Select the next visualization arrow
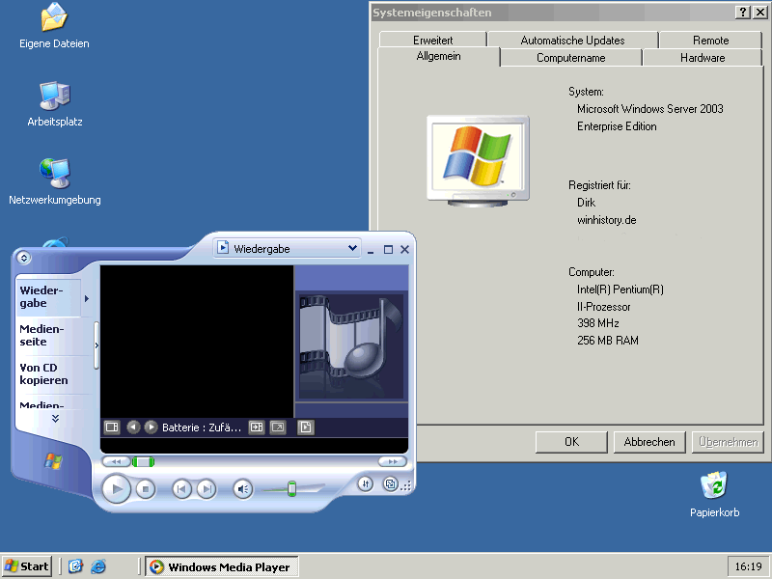The width and height of the screenshot is (772, 579). point(151,427)
